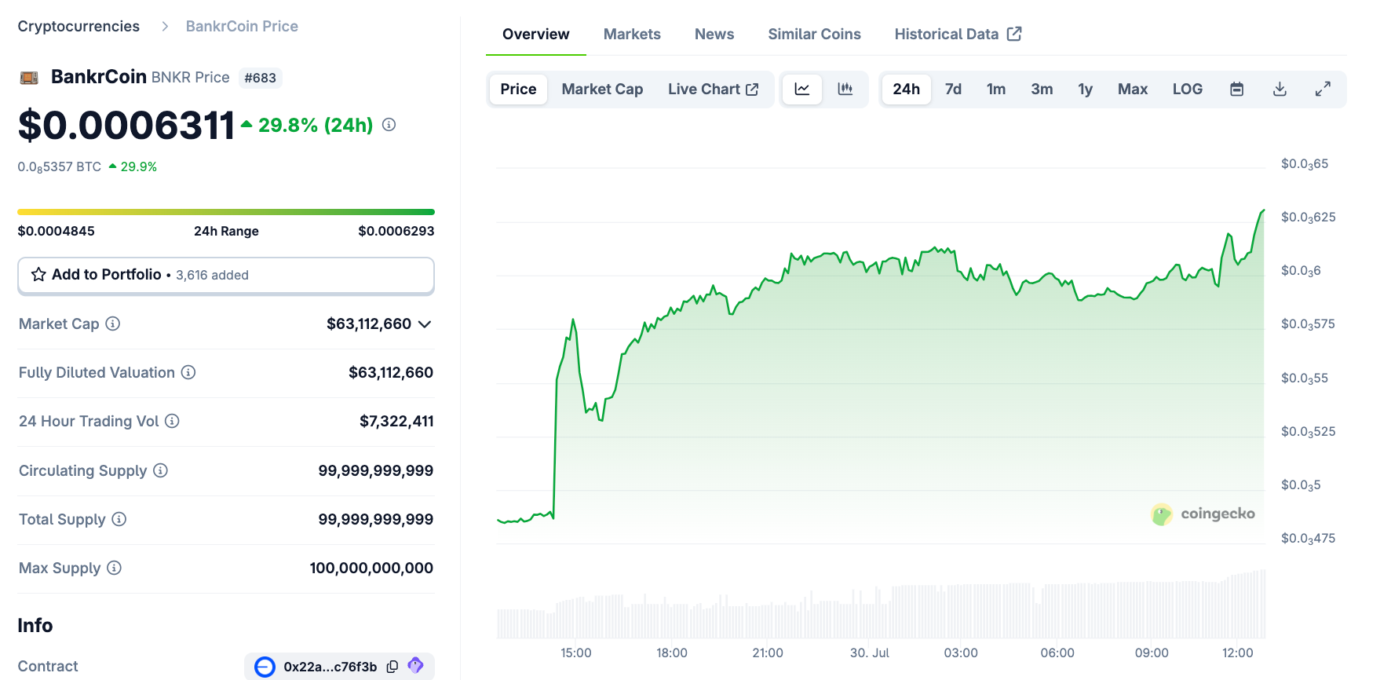Image resolution: width=1391 pixels, height=680 pixels.
Task: Toggle the LOG scale on the chart
Action: [x=1187, y=90]
